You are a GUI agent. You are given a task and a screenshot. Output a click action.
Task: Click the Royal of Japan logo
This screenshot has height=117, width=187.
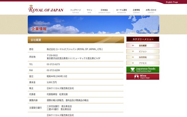(x=46, y=9)
